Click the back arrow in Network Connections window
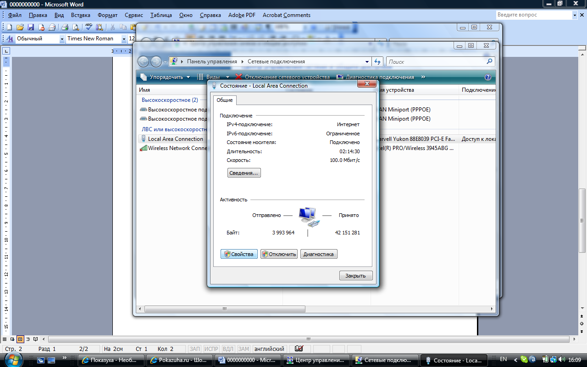 click(x=144, y=61)
